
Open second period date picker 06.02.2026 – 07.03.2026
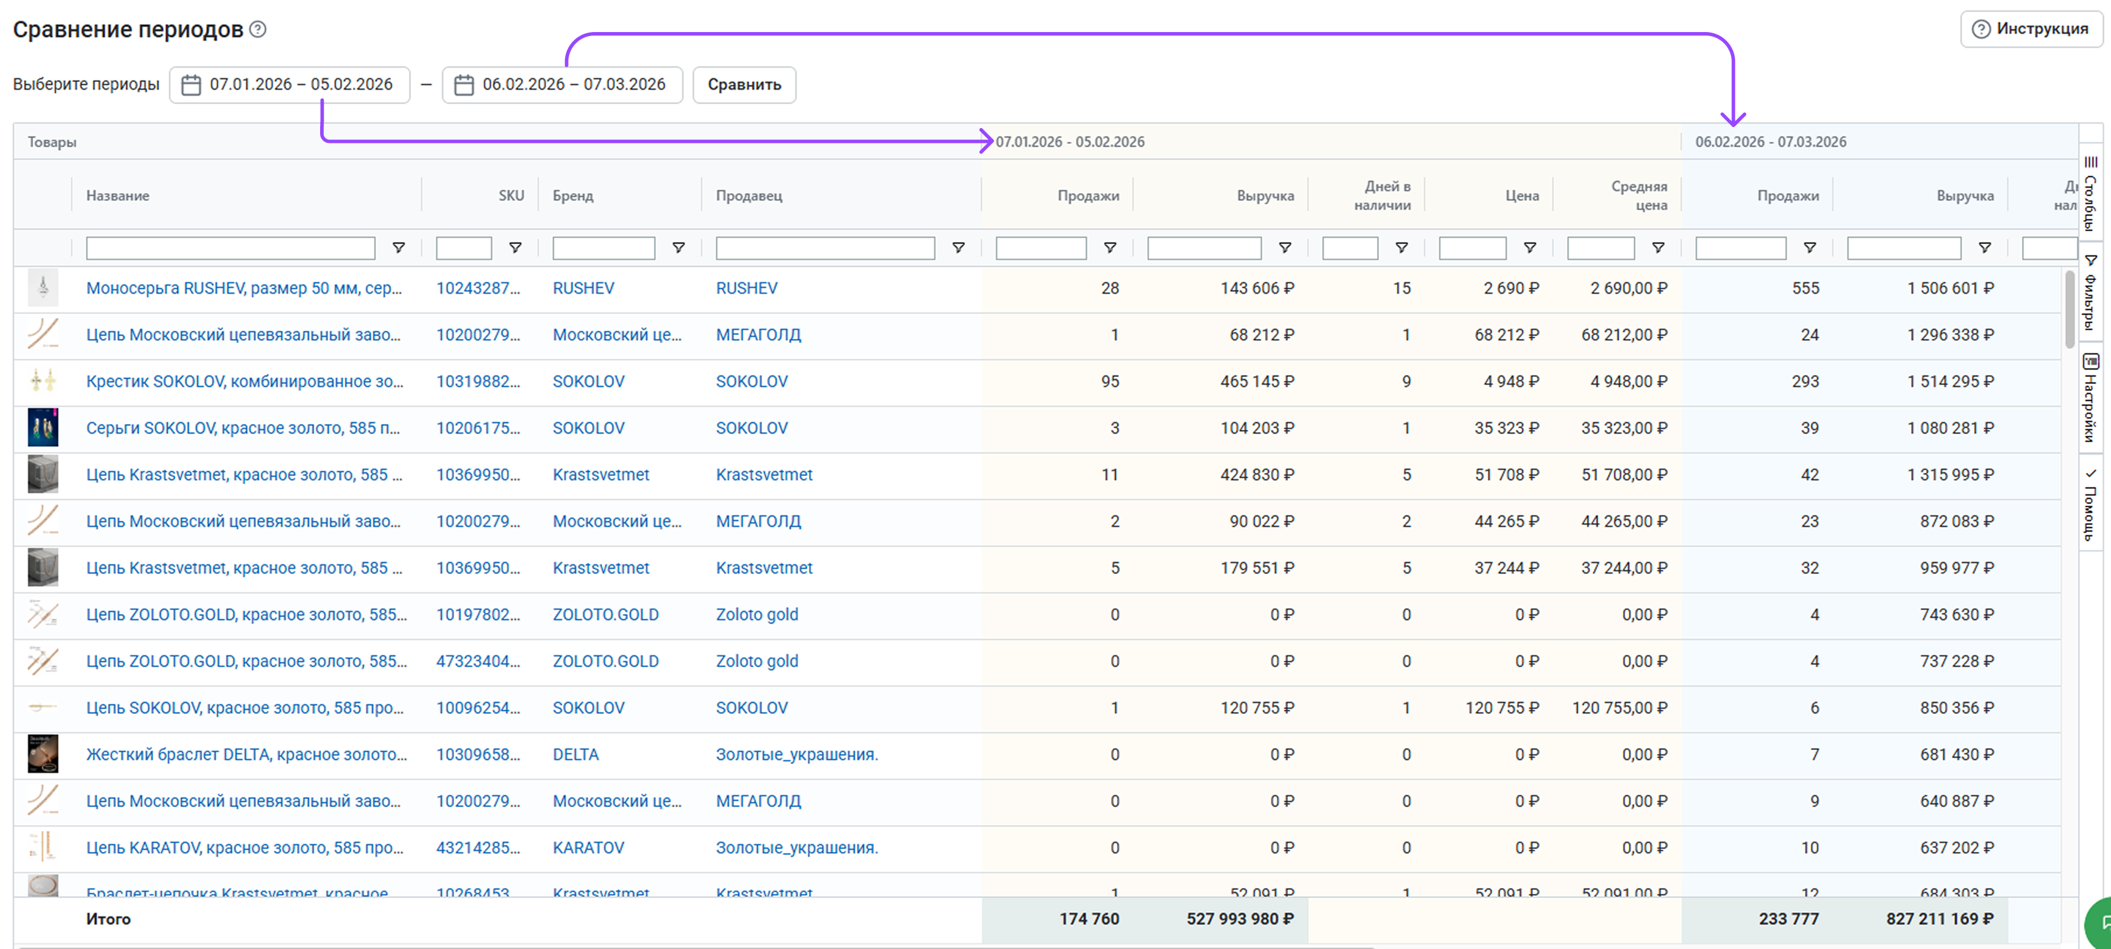(x=562, y=85)
